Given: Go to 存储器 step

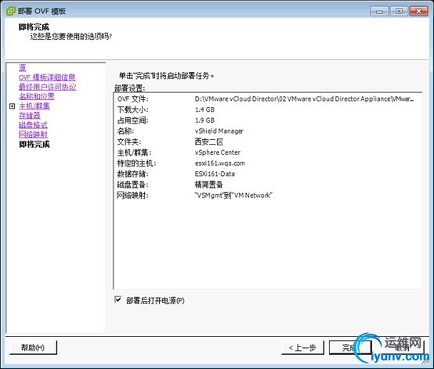Looking at the screenshot, I should [x=30, y=116].
